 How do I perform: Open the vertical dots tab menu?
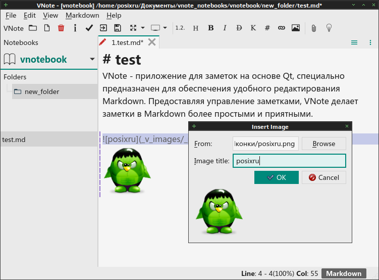pos(370,42)
